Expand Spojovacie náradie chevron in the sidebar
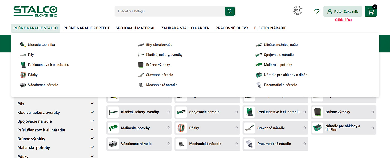Image resolution: width=390 pixels, height=158 pixels. (x=92, y=121)
